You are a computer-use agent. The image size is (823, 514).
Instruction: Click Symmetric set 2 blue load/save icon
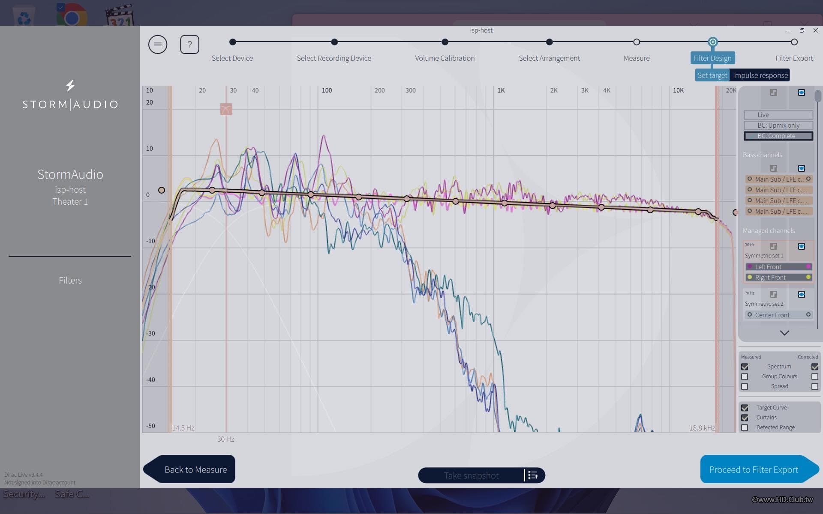click(x=802, y=294)
